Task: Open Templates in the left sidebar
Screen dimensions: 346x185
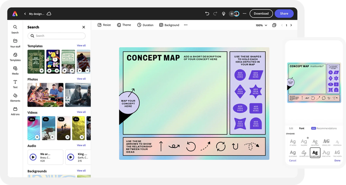Action: pyautogui.click(x=15, y=57)
